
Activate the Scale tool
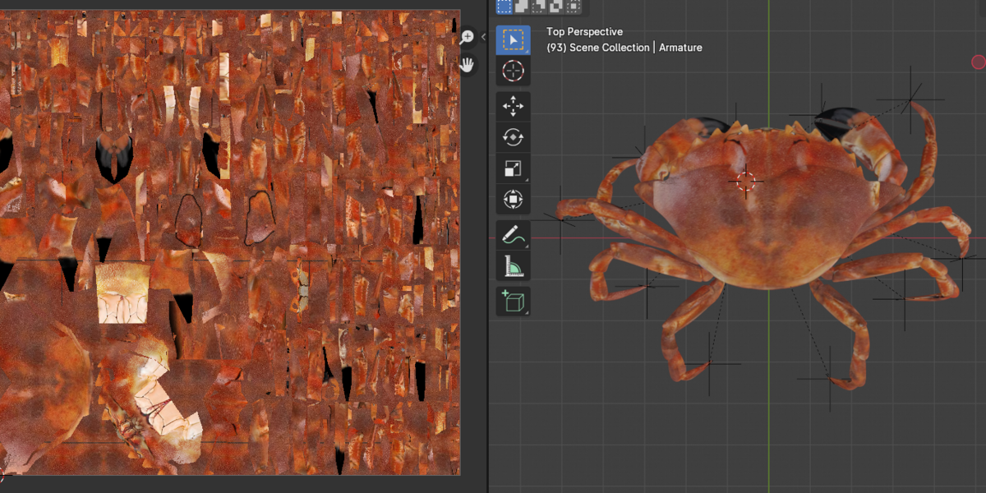pyautogui.click(x=513, y=168)
